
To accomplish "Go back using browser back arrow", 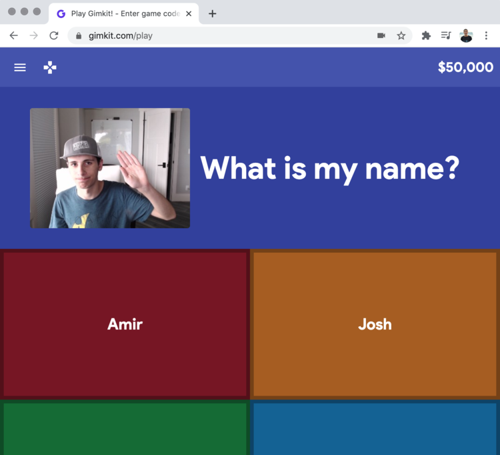I will pyautogui.click(x=14, y=35).
